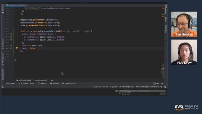Open the Version Control tool window
This screenshot has width=202, height=114.
27,84
